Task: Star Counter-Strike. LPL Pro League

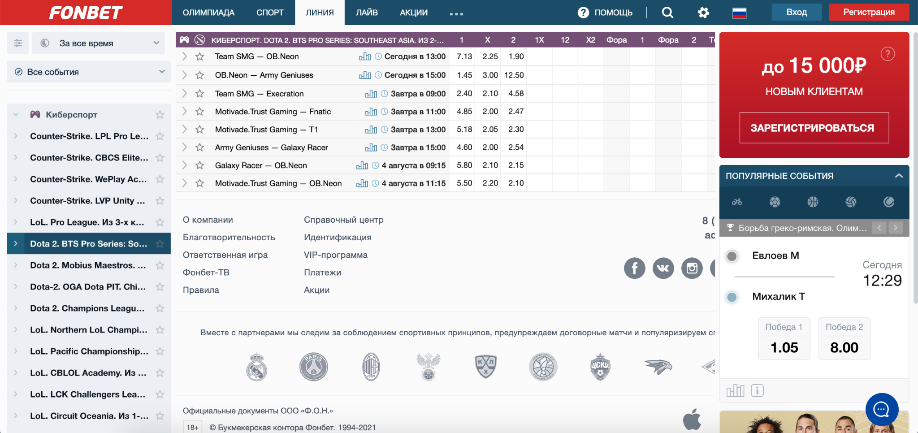Action: point(160,136)
